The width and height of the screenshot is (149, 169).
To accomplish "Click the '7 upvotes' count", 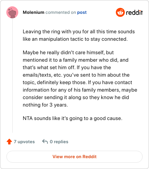I will point(24,142).
